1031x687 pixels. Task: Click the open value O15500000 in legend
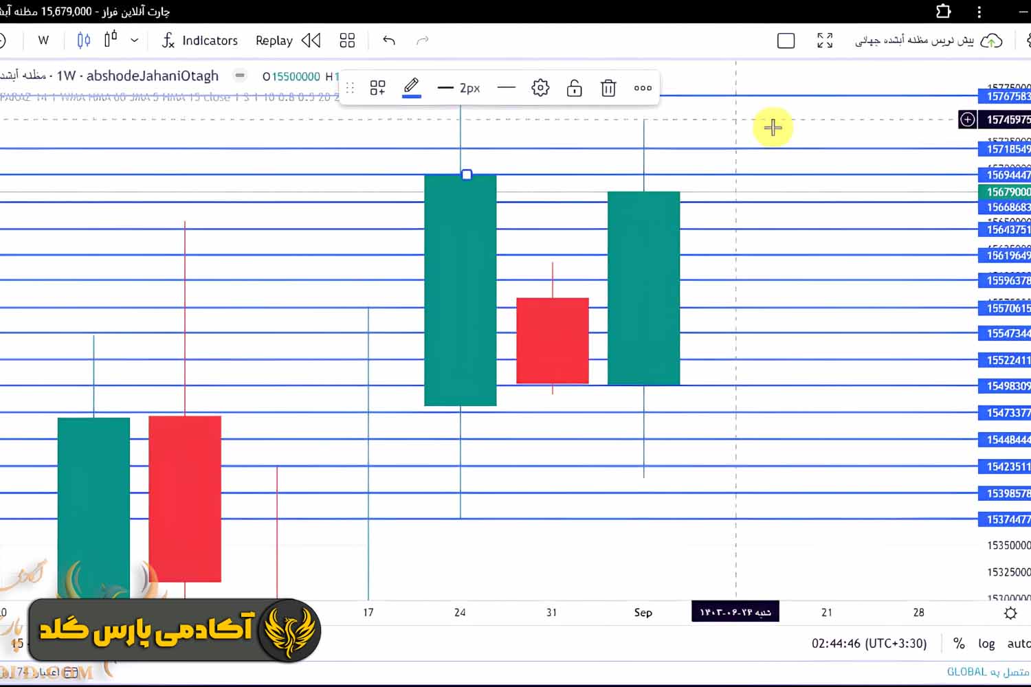[291, 76]
